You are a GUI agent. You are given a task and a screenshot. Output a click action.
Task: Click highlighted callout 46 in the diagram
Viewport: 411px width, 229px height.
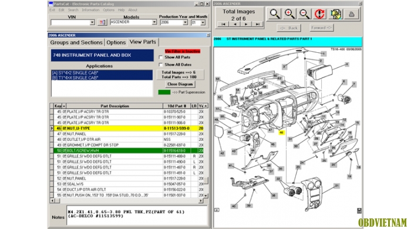click(x=281, y=133)
